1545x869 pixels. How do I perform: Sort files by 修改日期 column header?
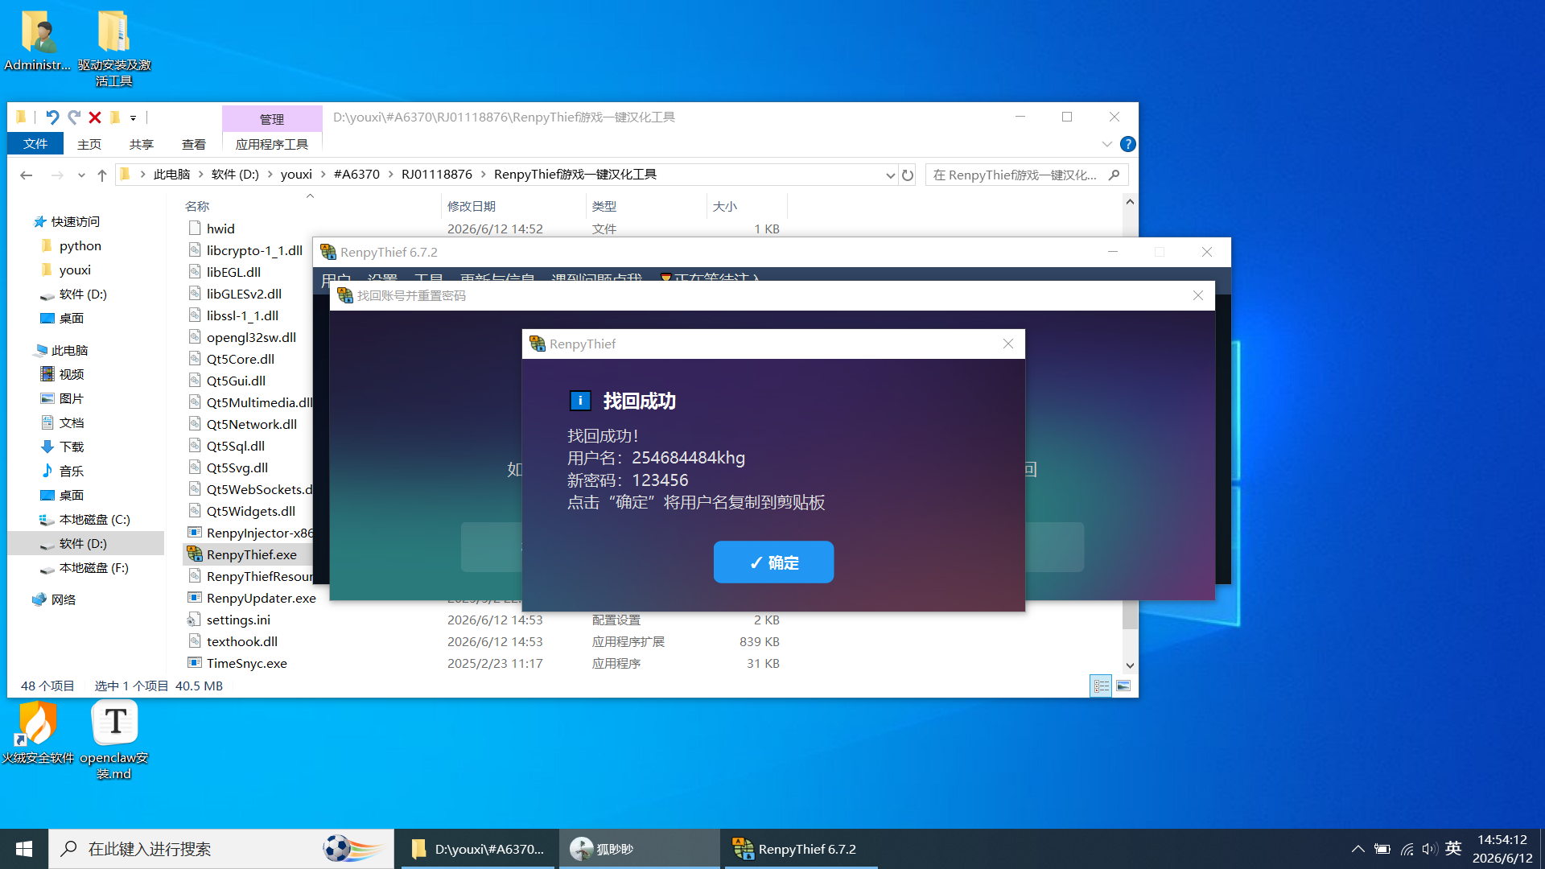tap(472, 207)
